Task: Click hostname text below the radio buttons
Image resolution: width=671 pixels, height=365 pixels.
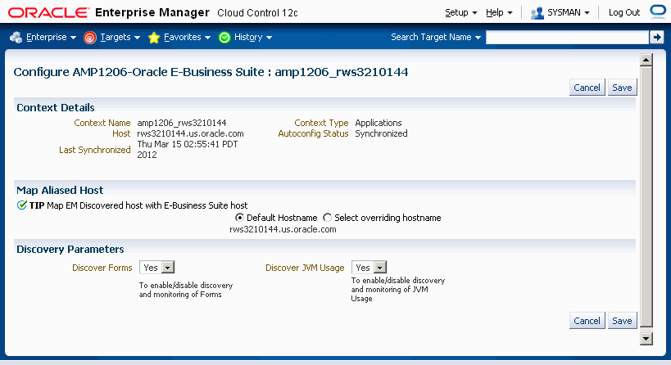Action: tap(283, 229)
